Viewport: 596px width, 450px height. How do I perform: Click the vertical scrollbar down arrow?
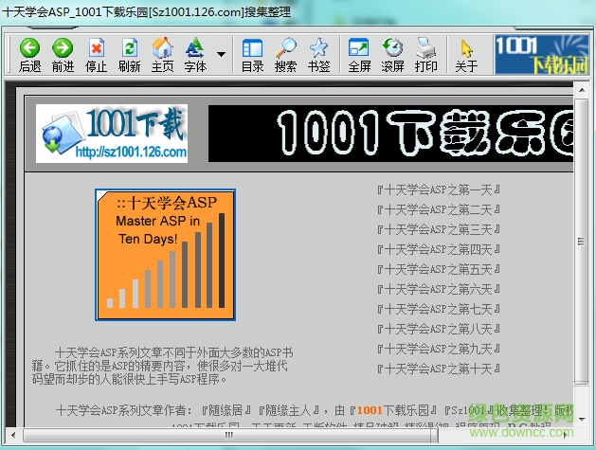coord(582,420)
